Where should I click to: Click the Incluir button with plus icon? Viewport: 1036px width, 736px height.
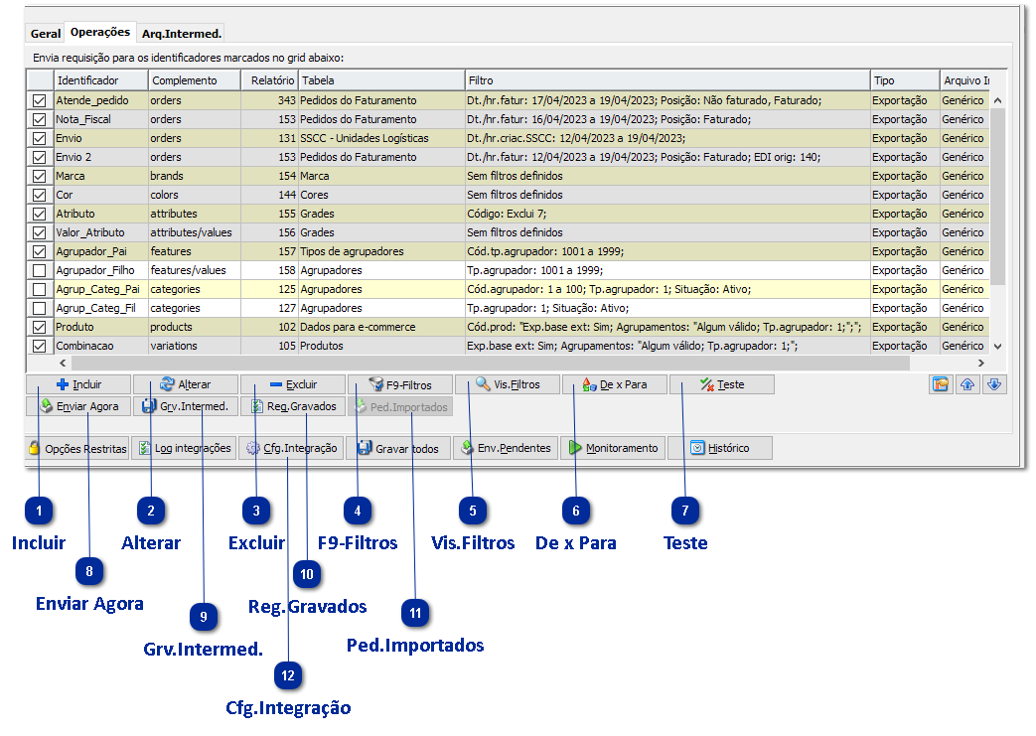(x=78, y=384)
